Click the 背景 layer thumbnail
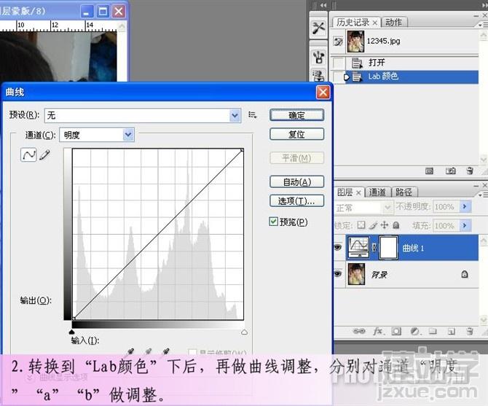The height and width of the screenshot is (406, 488). click(x=356, y=274)
